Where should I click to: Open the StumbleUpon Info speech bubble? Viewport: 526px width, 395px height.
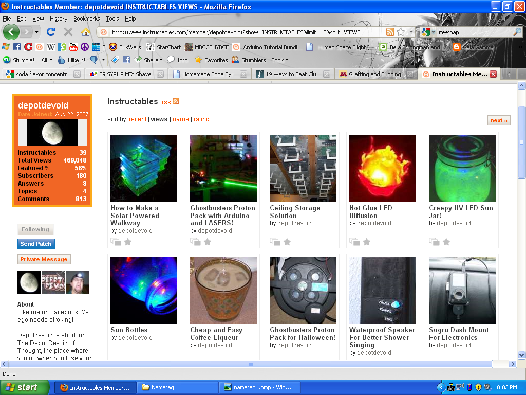point(177,60)
